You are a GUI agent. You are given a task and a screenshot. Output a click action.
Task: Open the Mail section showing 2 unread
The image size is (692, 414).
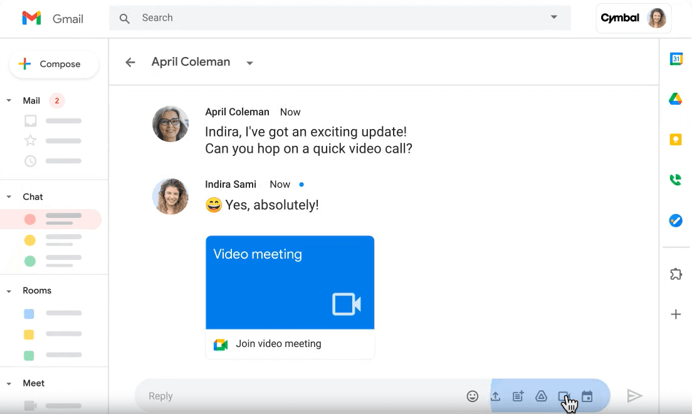pyautogui.click(x=31, y=100)
